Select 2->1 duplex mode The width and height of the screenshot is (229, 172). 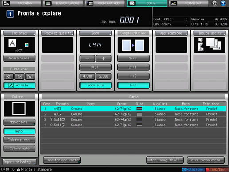click(x=133, y=67)
